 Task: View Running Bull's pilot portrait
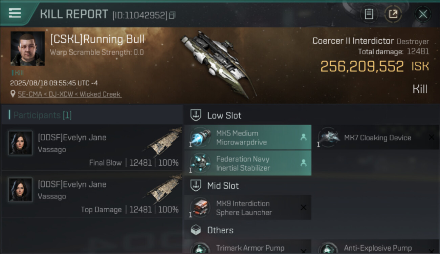click(27, 48)
